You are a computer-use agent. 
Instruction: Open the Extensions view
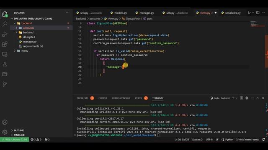coord(5,44)
